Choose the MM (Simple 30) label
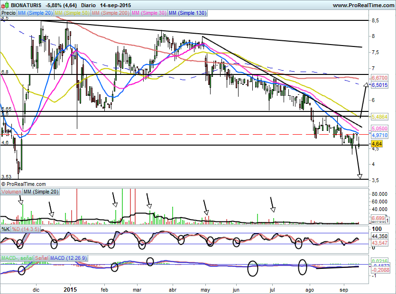 coord(149,13)
